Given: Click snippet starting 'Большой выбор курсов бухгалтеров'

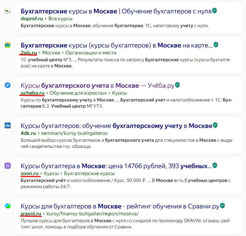Looking at the screenshot, I should (x=127, y=143).
